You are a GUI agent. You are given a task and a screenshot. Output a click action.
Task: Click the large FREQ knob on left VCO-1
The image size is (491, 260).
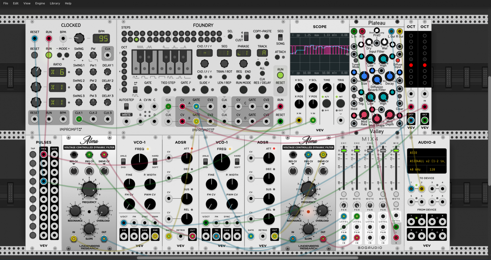139,162
